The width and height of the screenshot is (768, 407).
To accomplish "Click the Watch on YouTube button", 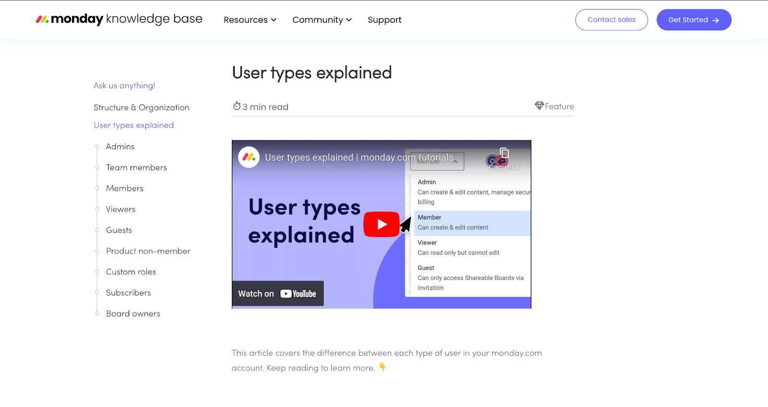I will point(277,293).
